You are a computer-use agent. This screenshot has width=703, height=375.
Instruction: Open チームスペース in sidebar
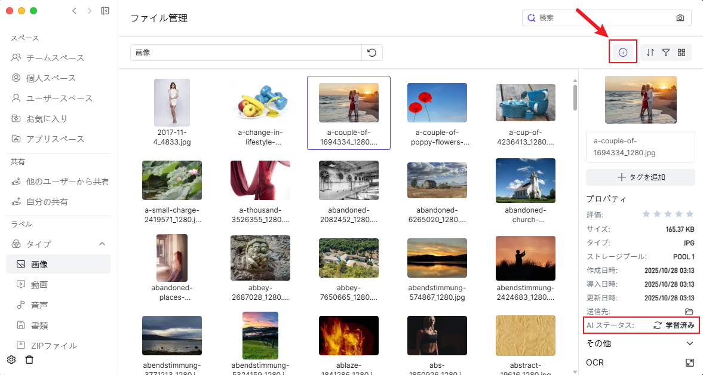55,58
